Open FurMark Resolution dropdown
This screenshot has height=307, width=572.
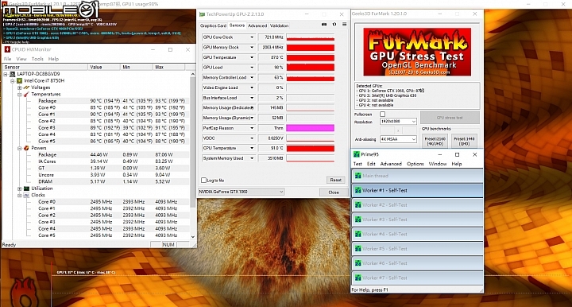coord(398,121)
